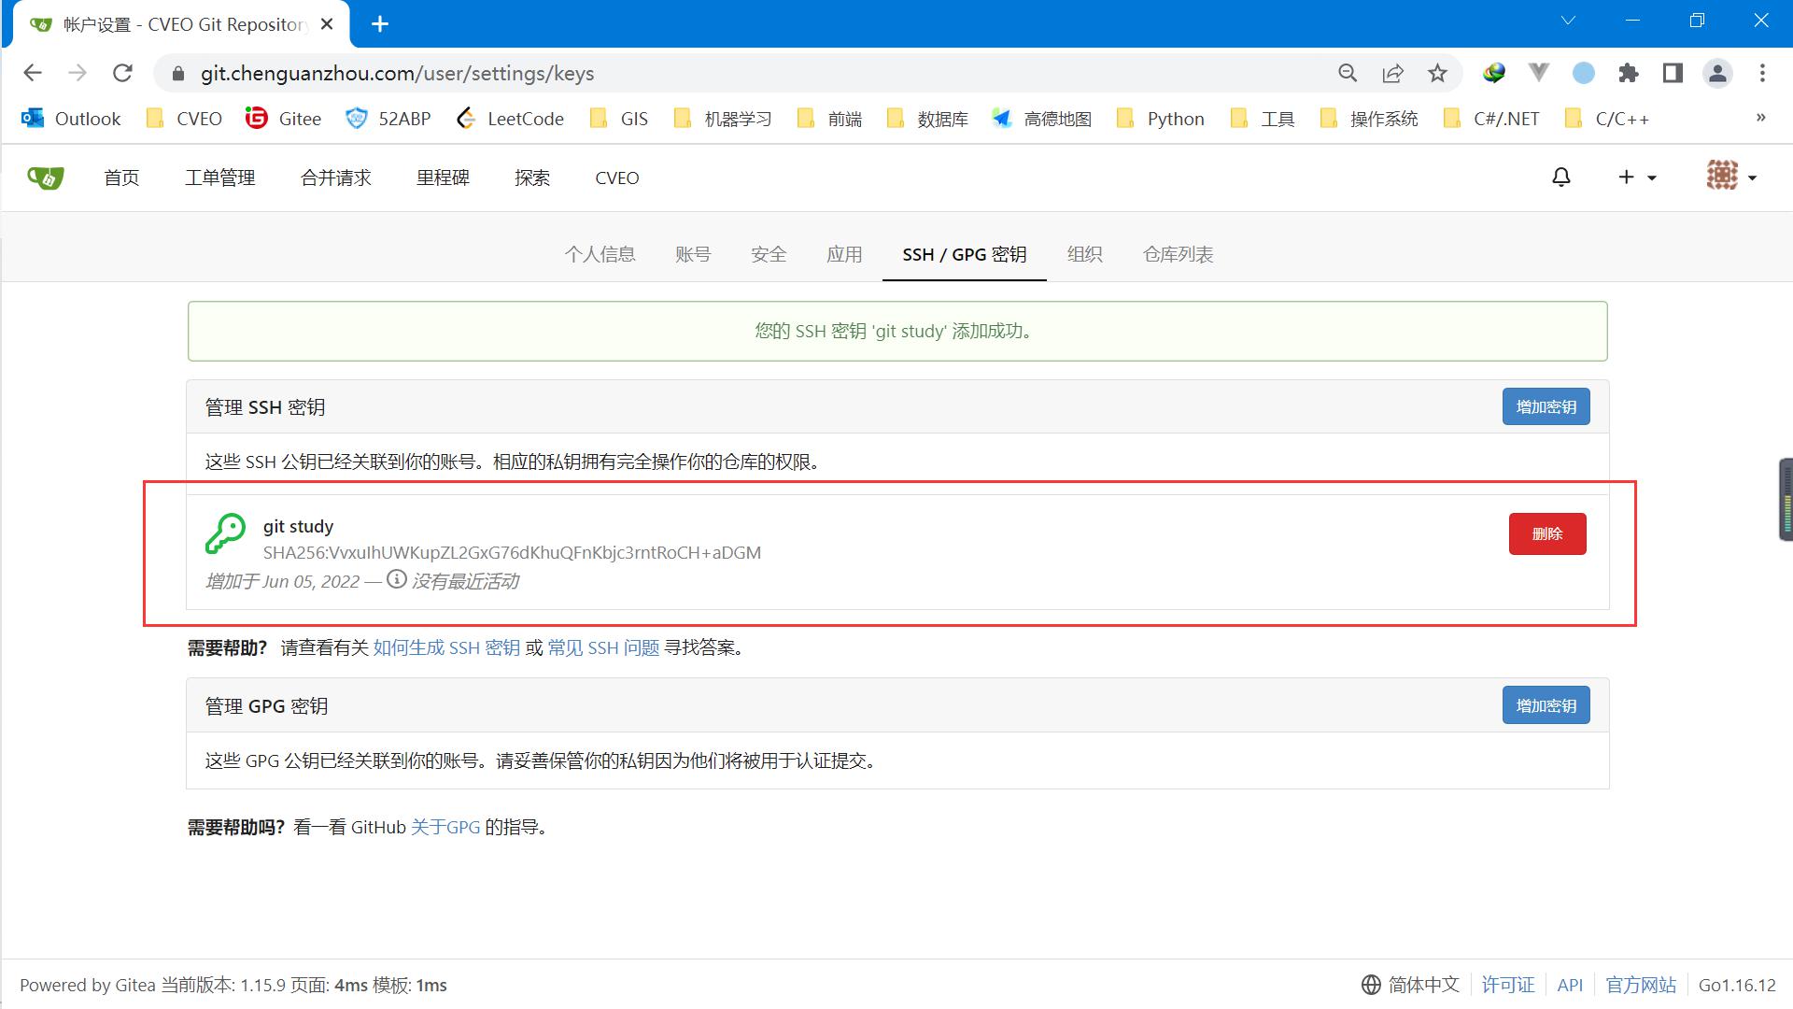The image size is (1793, 1009).
Task: Click the green SSH key icon
Action: click(x=225, y=533)
